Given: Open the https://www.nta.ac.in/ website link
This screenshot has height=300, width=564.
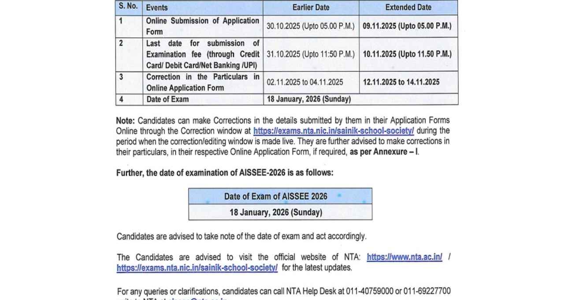Looking at the screenshot, I should (x=404, y=257).
